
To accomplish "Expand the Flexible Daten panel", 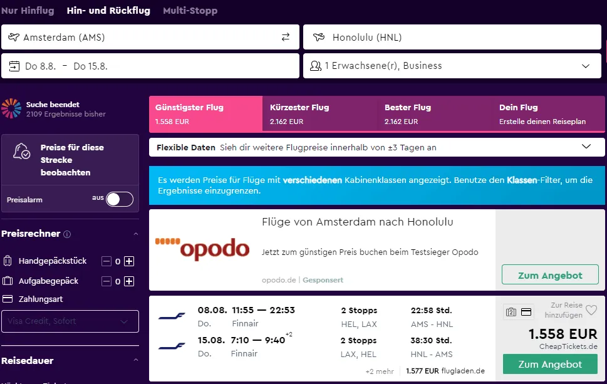I will (x=586, y=147).
